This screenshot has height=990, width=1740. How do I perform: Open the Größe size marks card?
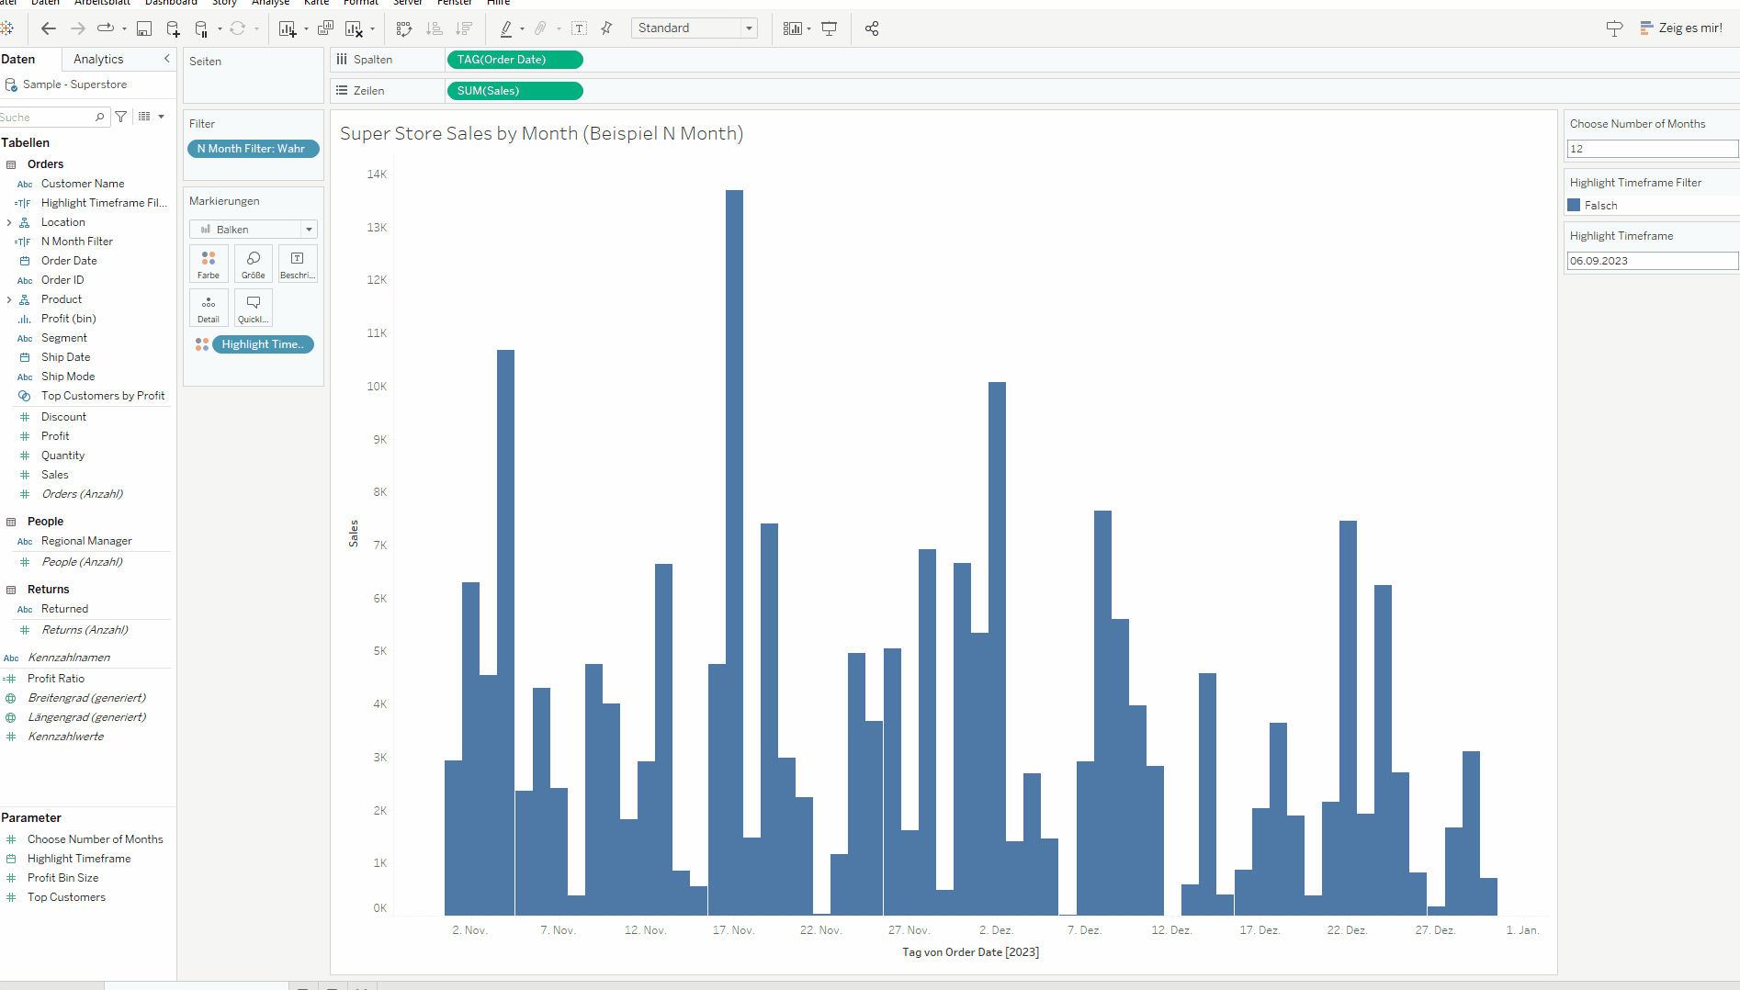coord(254,263)
